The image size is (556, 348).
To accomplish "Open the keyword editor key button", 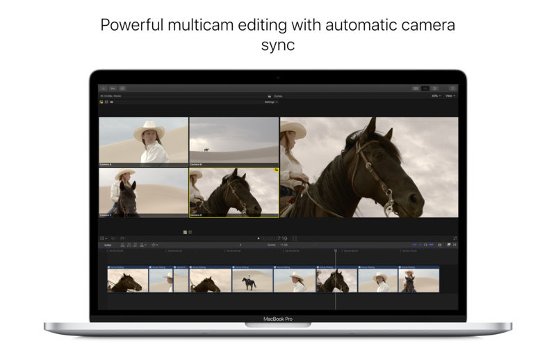I will point(113,88).
